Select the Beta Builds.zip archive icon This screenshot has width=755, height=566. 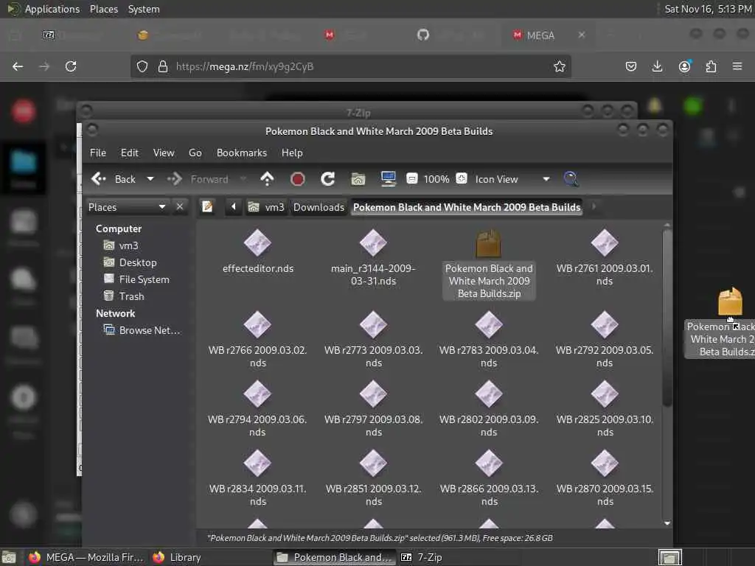point(489,243)
